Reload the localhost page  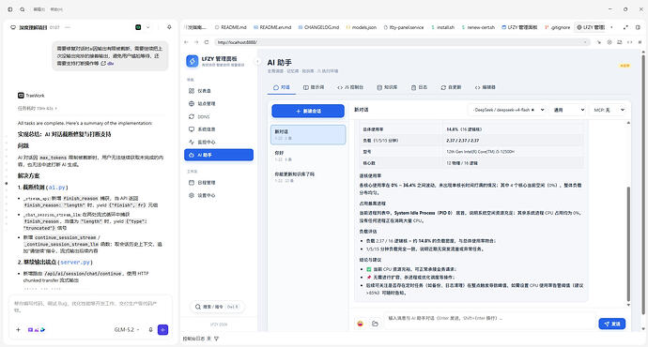[207, 42]
